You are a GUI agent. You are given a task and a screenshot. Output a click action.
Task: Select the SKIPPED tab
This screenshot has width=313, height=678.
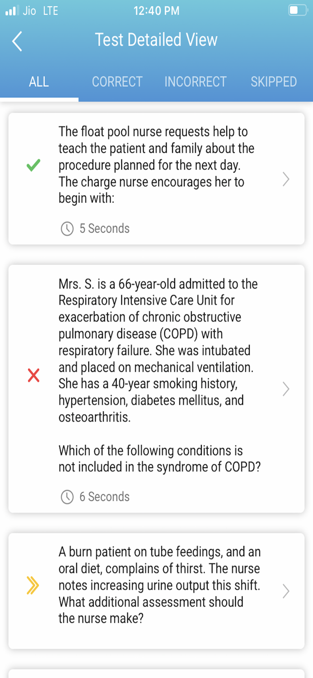[273, 82]
